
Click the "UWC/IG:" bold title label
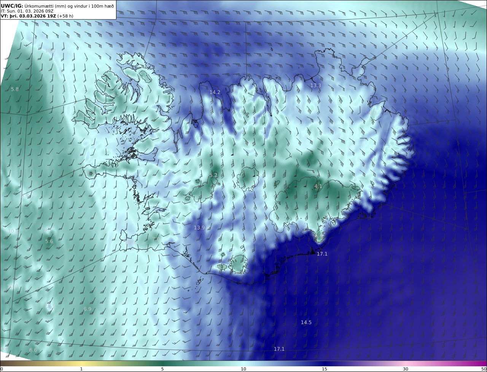click(x=12, y=6)
